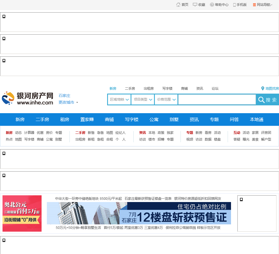Expand the 更改城市 city selector

(x=68, y=102)
